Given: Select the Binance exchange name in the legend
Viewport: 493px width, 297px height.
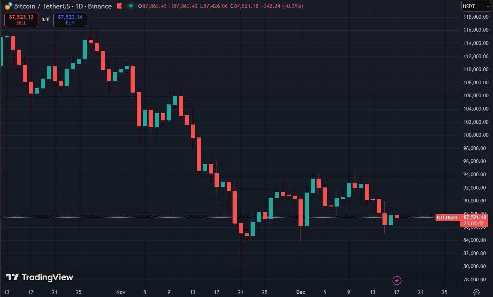Looking at the screenshot, I should [100, 6].
